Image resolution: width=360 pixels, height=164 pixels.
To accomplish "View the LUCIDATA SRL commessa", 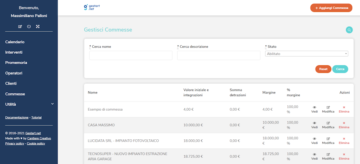I will click(314, 141).
